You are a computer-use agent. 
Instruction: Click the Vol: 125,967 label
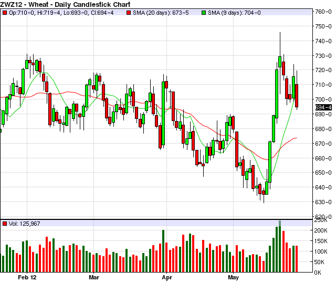click(25, 224)
